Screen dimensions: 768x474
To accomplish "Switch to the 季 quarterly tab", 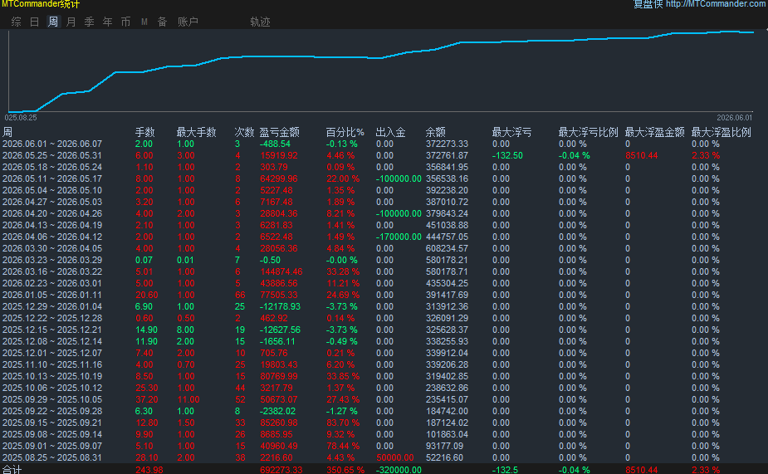I will pyautogui.click(x=89, y=22).
